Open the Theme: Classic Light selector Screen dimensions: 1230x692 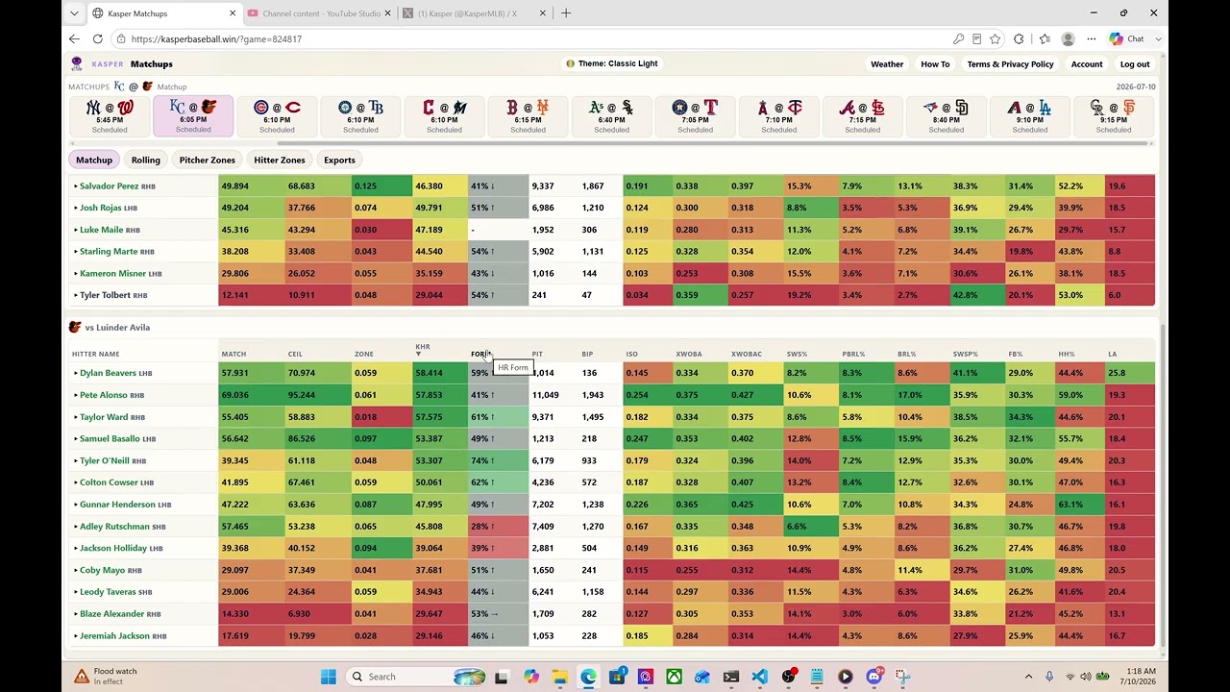coord(612,63)
